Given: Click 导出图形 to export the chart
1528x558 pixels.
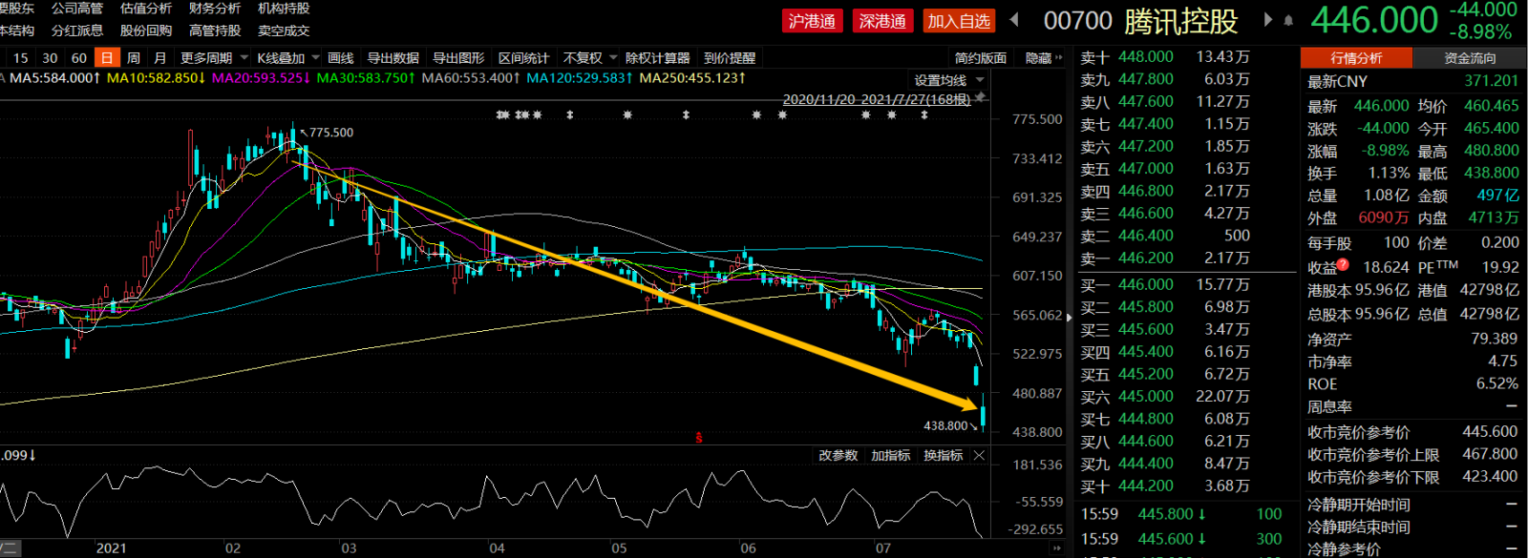Looking at the screenshot, I should (x=458, y=58).
